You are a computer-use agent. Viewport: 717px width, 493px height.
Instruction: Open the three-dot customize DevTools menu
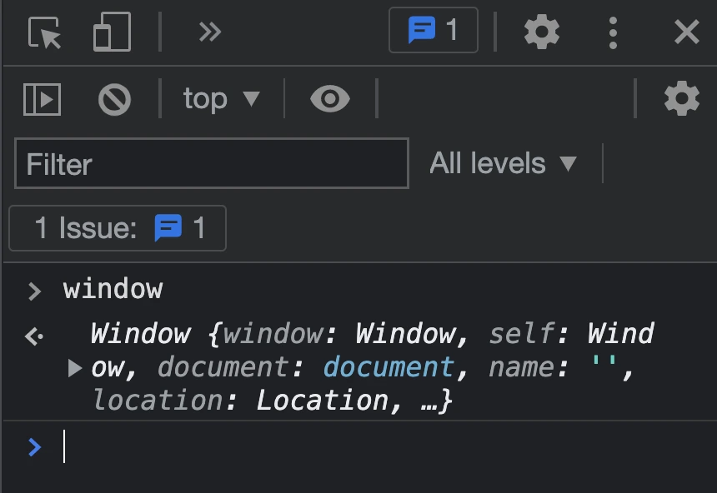613,32
